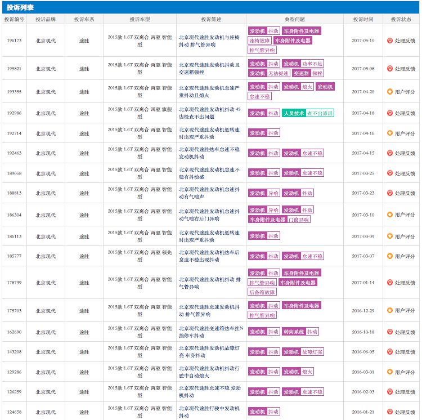Select model 2015款 1.6T 双离合 四驱 旗舰型

pos(140,113)
